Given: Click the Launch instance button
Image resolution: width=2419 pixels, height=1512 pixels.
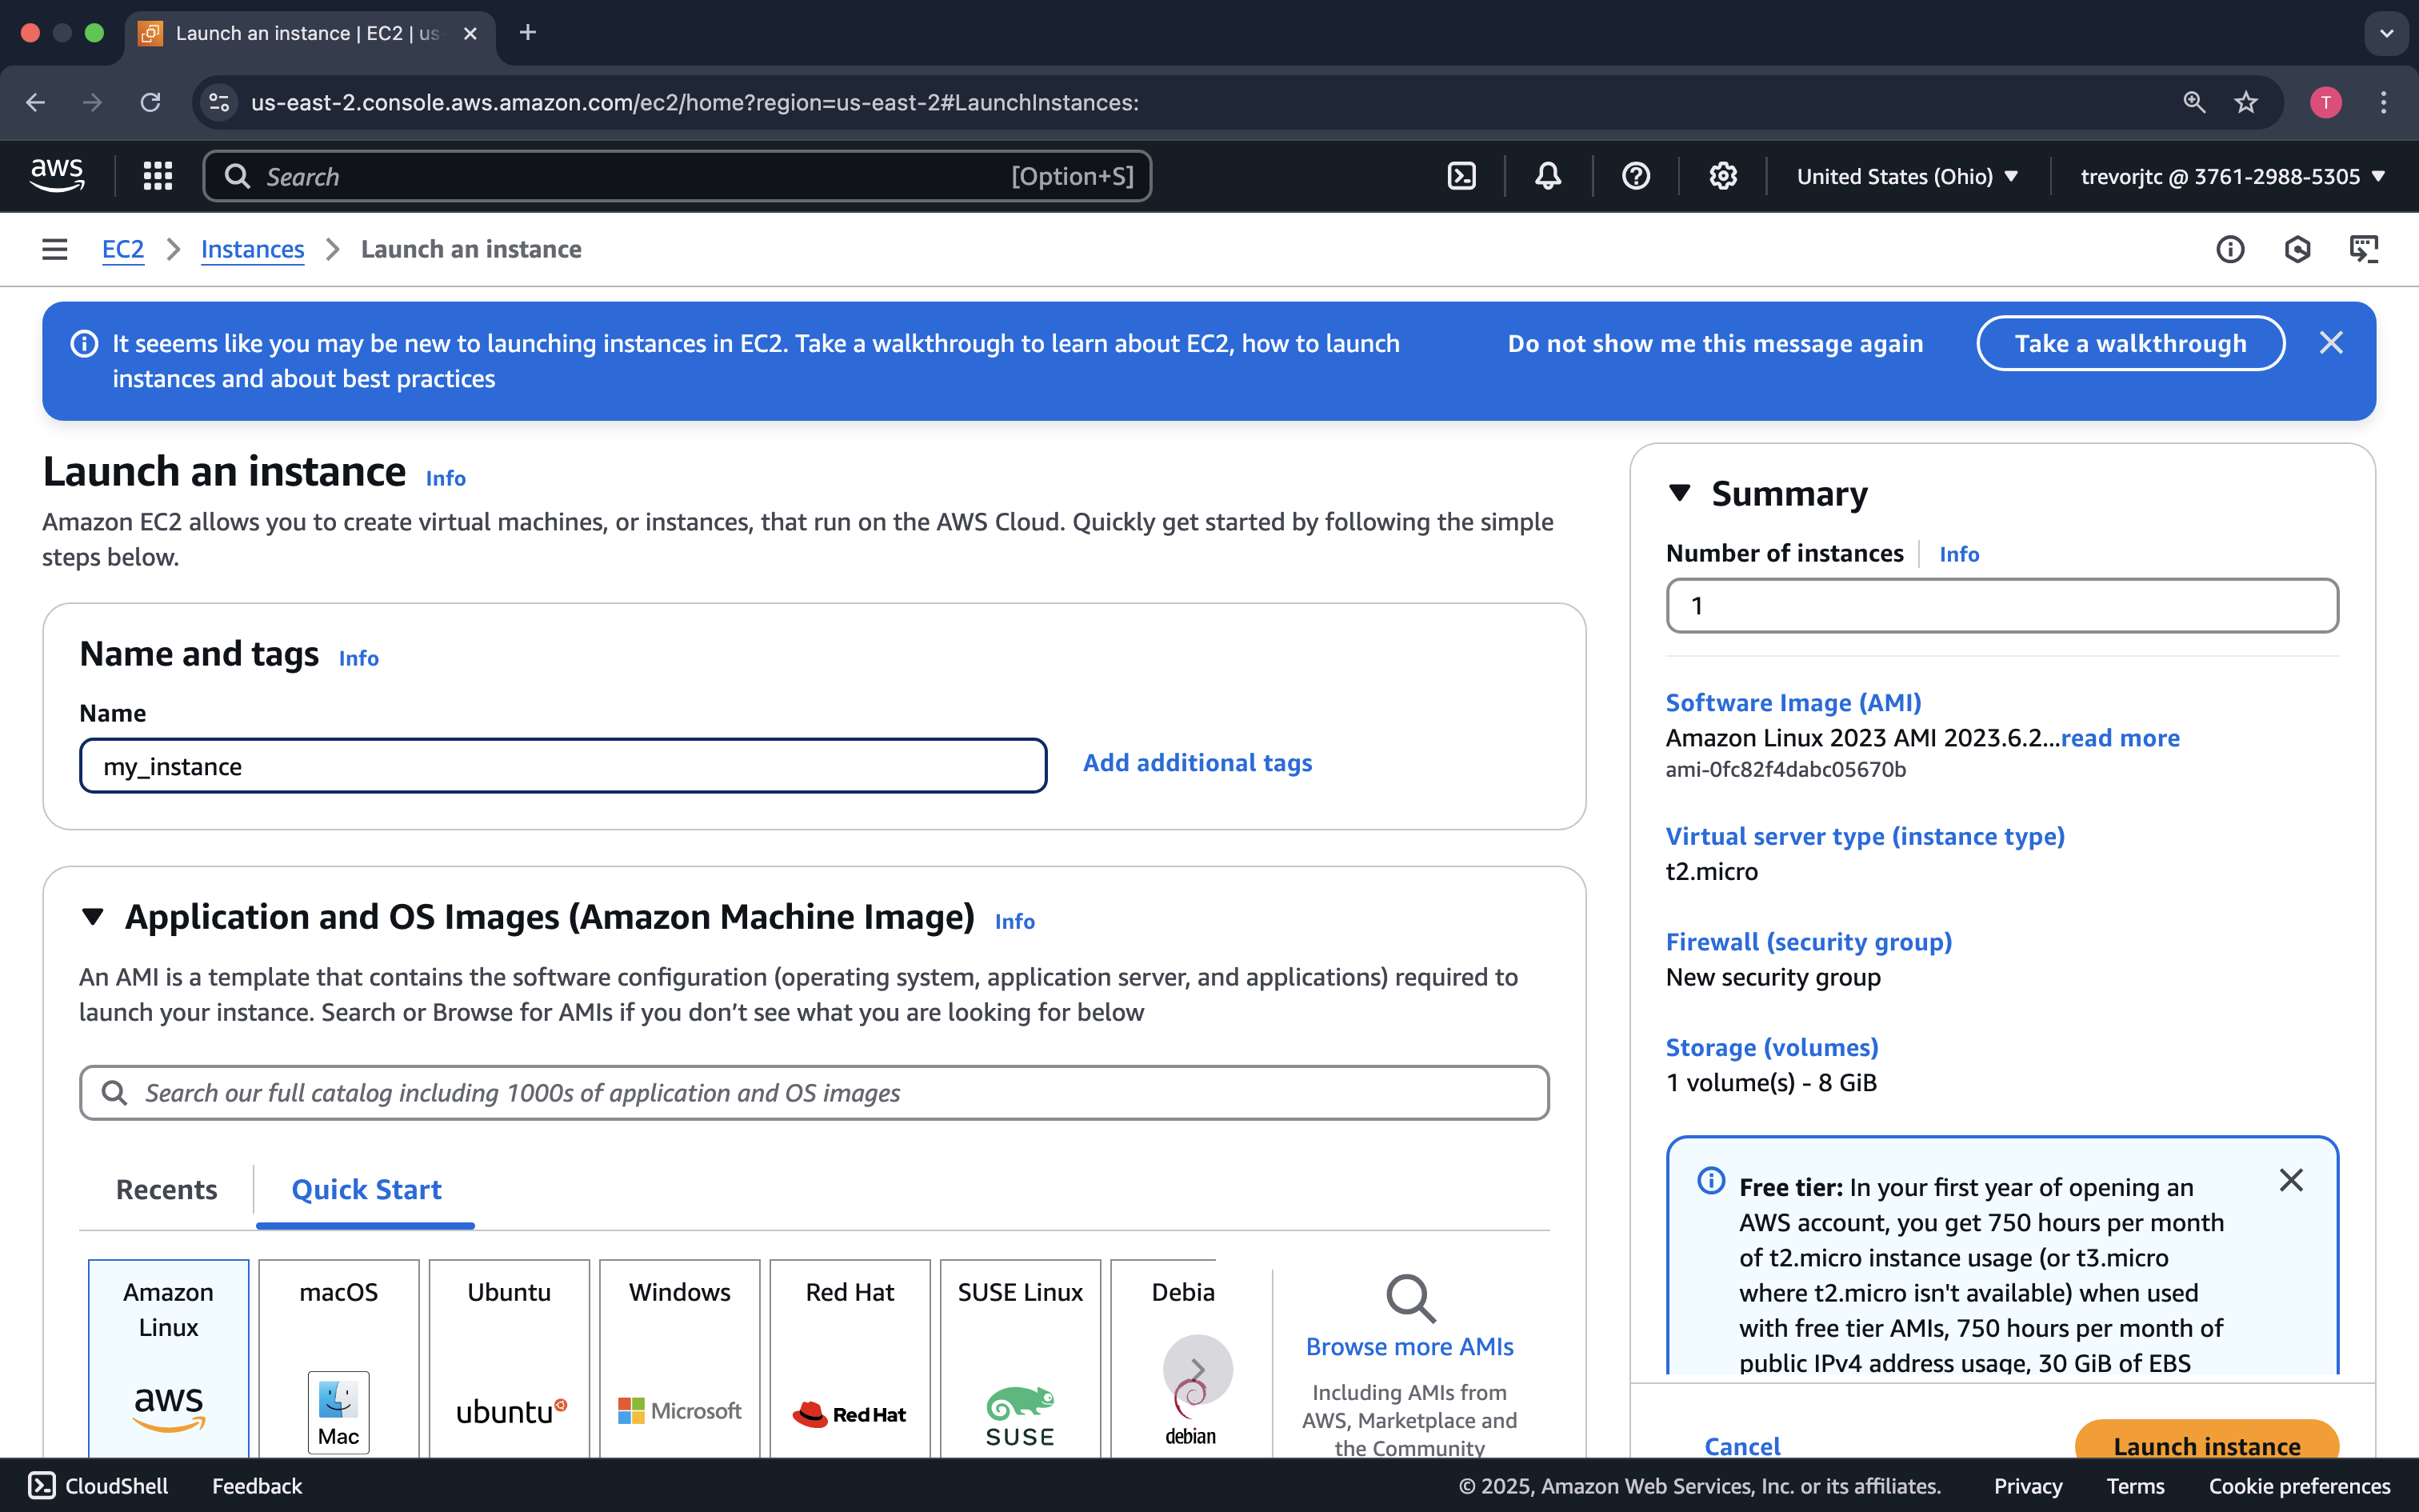Looking at the screenshot, I should (x=2205, y=1445).
